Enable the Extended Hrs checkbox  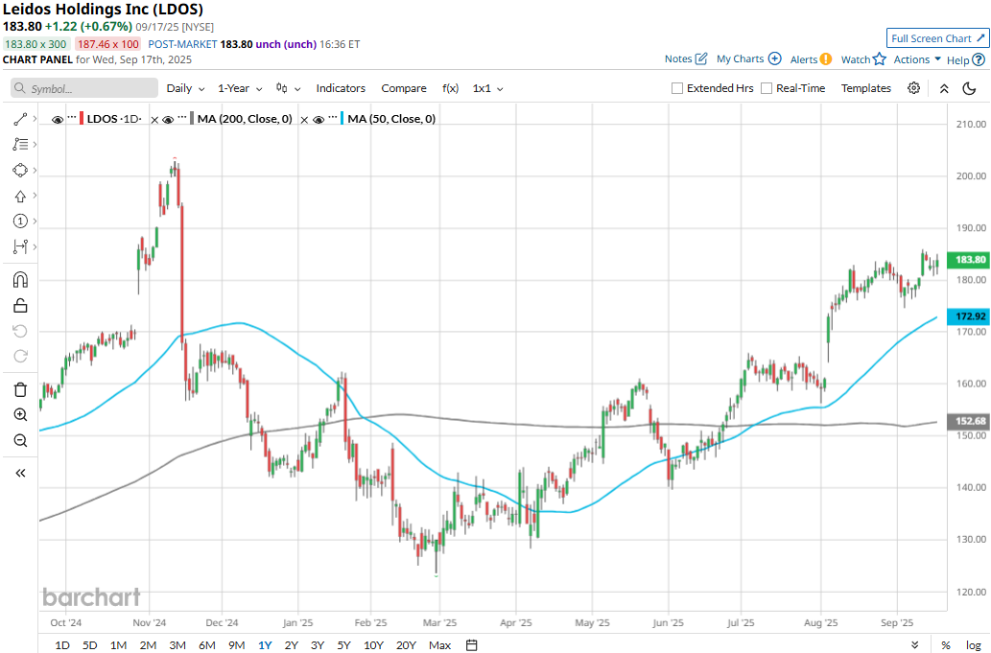pos(677,88)
